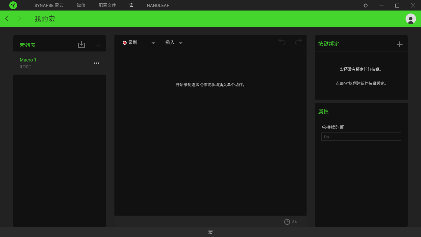Switch to the 键盘 tab

point(81,5)
